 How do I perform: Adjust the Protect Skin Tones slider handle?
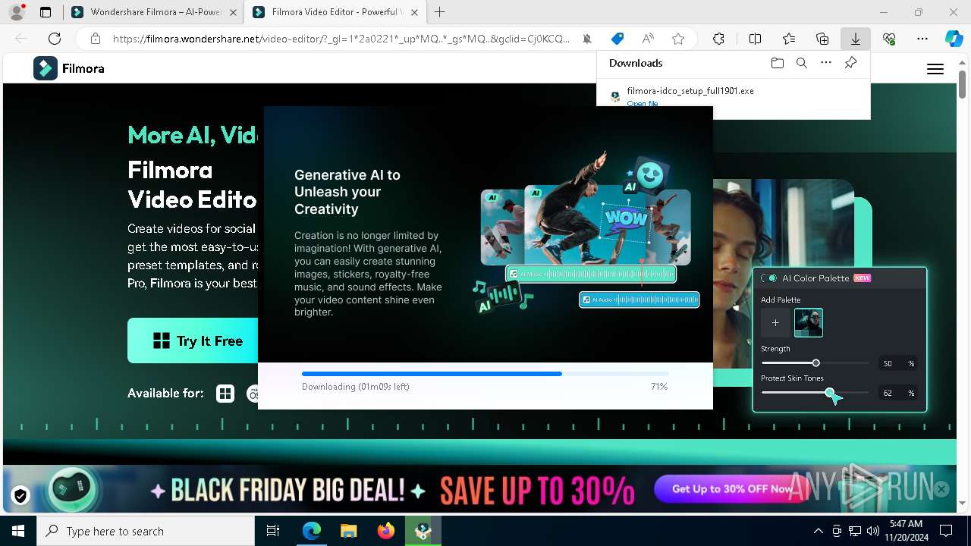click(x=829, y=393)
